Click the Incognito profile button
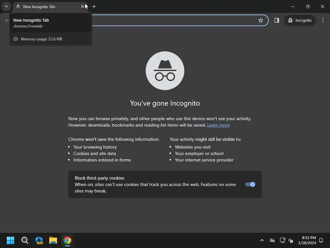 (300, 20)
